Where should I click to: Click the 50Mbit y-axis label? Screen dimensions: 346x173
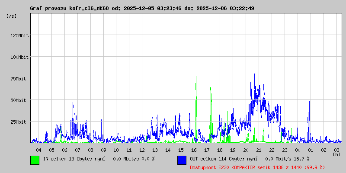click(x=19, y=100)
